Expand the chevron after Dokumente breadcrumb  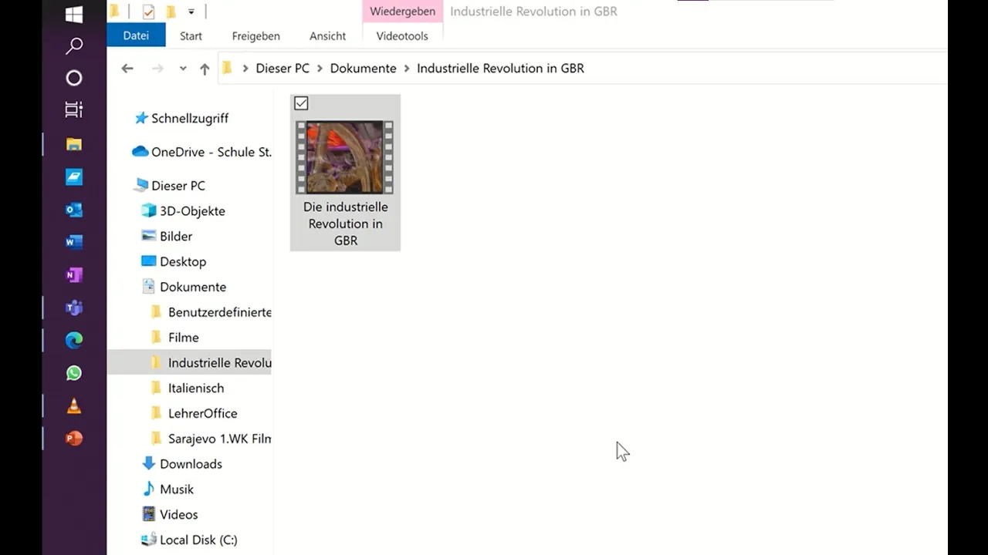pyautogui.click(x=407, y=69)
